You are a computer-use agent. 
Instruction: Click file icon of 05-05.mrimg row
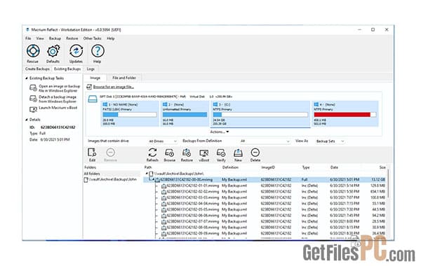[163, 210]
